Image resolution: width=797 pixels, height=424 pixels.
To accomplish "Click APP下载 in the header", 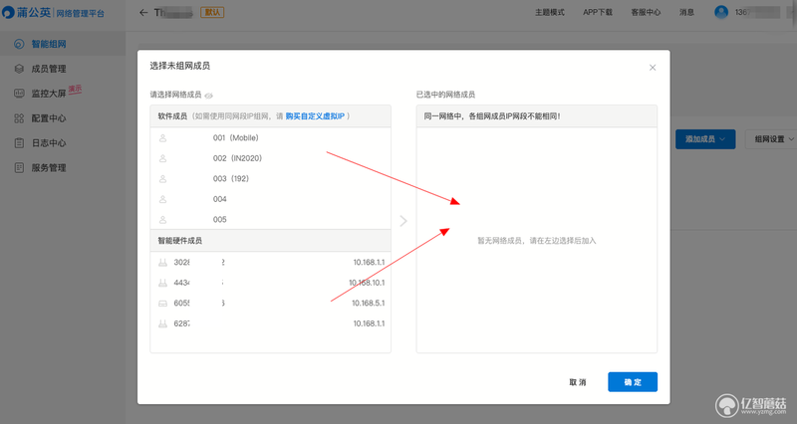I will click(x=597, y=12).
